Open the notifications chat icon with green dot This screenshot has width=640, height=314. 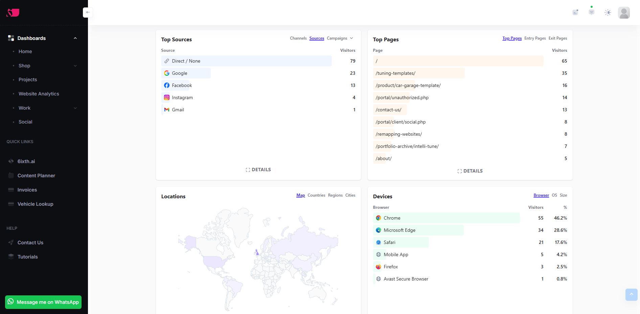[591, 12]
